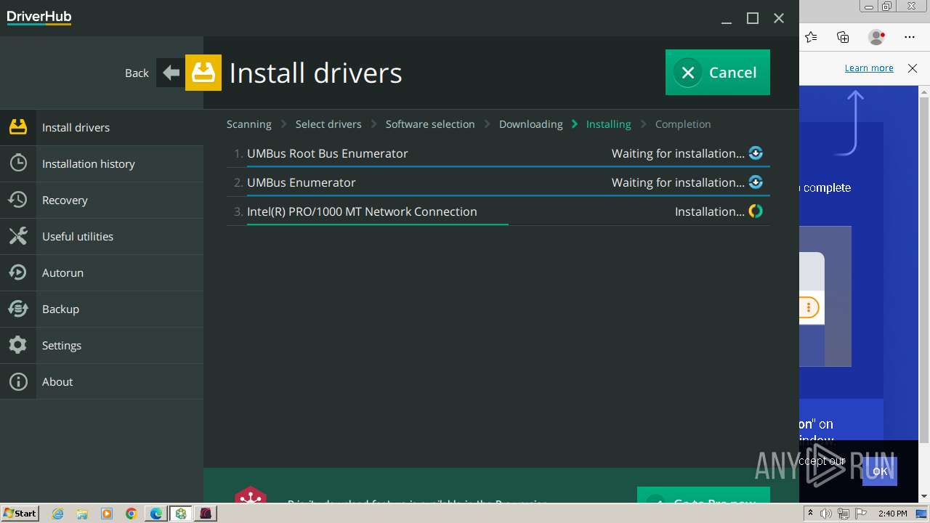930x523 pixels.
Task: Click the Installation history clock icon
Action: tap(18, 163)
